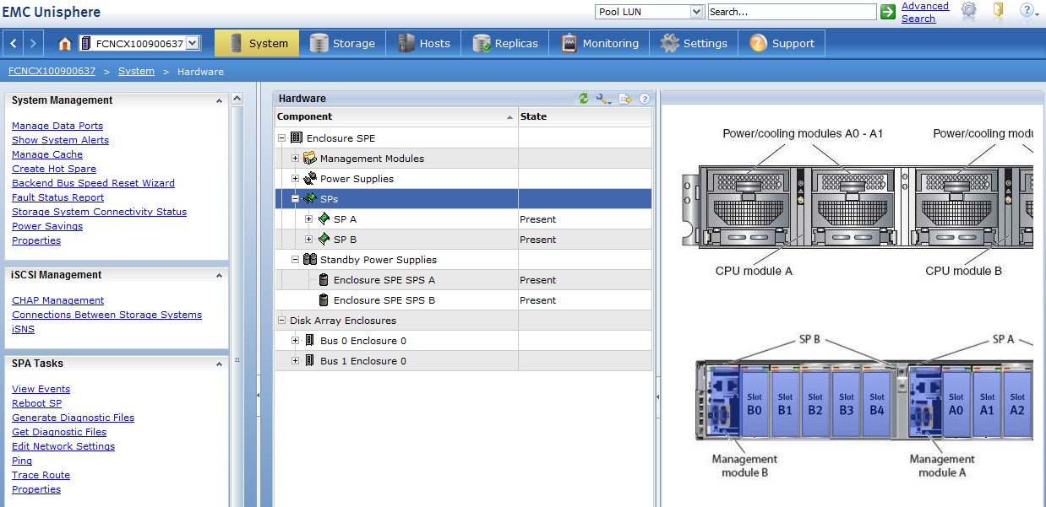Image resolution: width=1046 pixels, height=507 pixels.
Task: Collapse the Enclosure SPE tree node
Action: point(282,138)
